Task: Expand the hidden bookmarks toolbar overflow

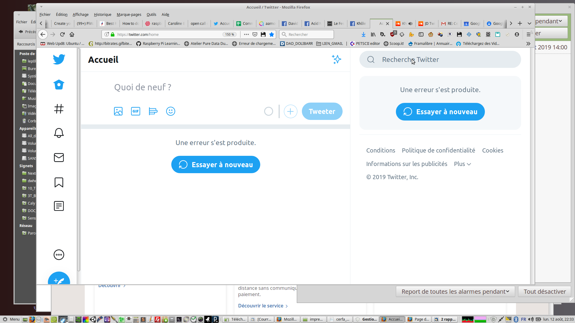Action: pyautogui.click(x=528, y=44)
